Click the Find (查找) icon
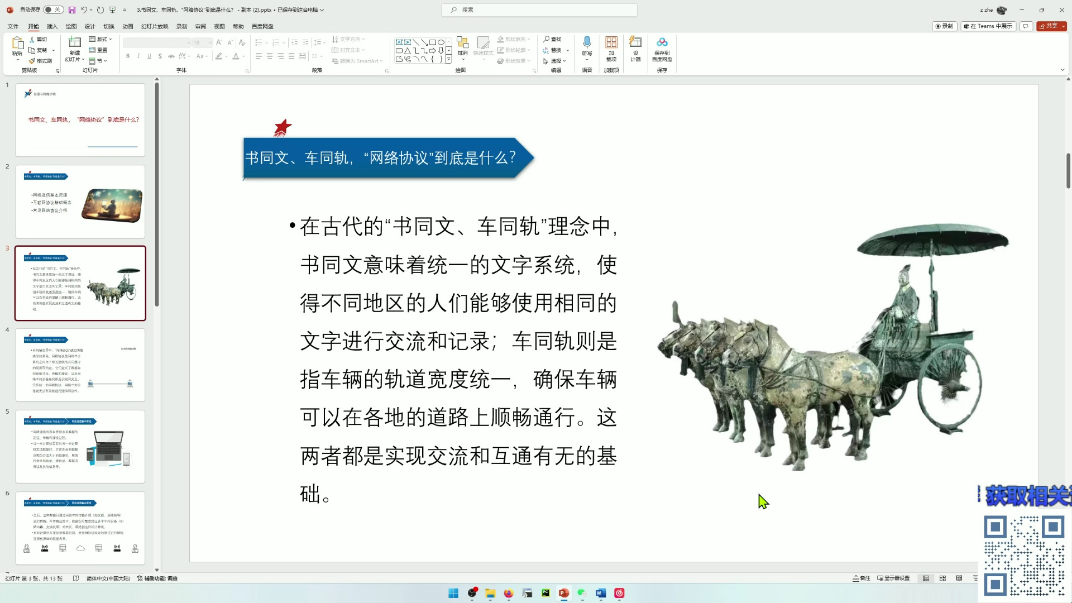This screenshot has height=603, width=1072. (553, 39)
